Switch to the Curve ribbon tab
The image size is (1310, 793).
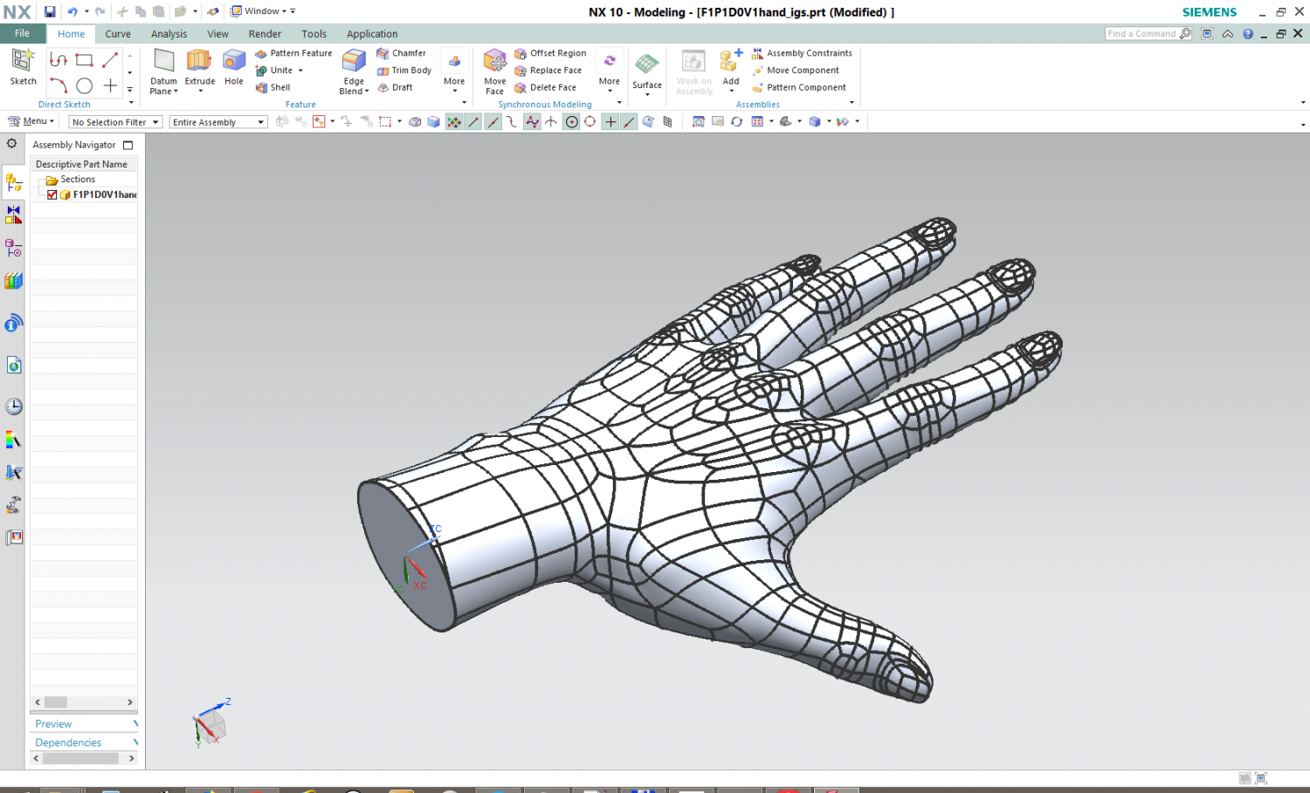[x=118, y=33]
